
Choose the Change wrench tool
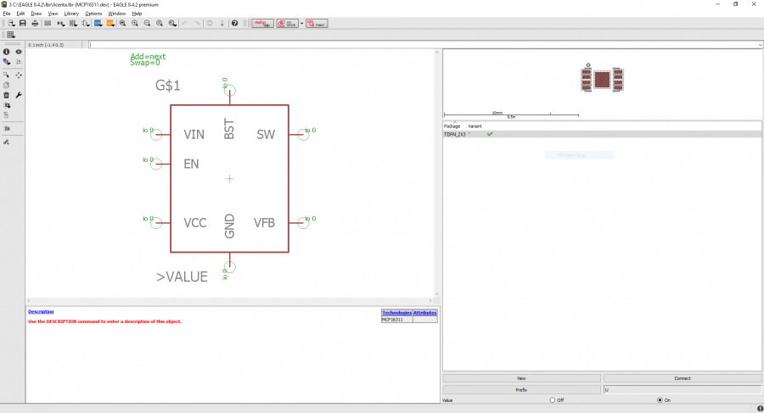click(x=19, y=95)
